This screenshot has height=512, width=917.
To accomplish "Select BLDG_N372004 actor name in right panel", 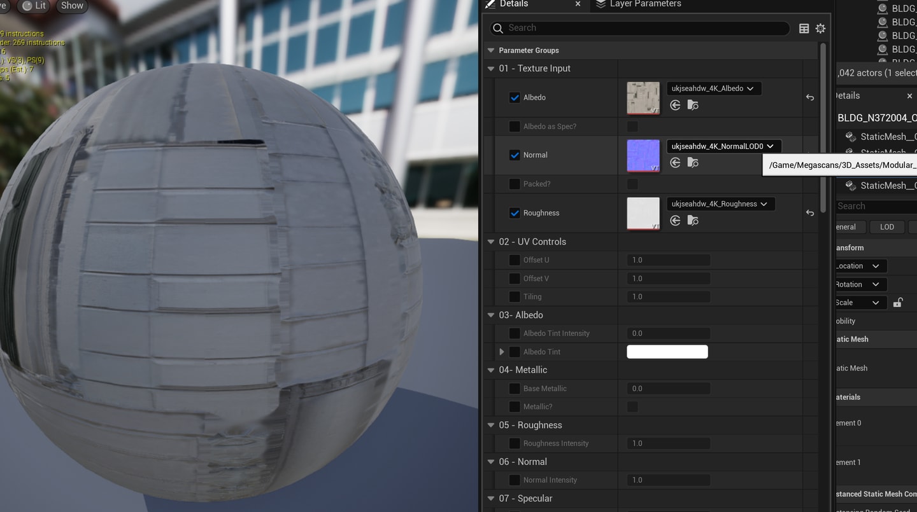I will (877, 118).
